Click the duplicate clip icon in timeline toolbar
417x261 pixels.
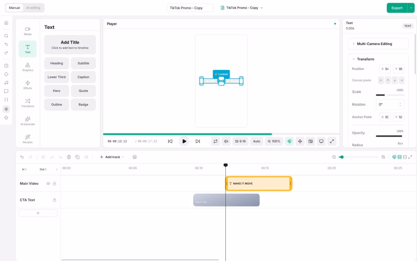click(77, 157)
